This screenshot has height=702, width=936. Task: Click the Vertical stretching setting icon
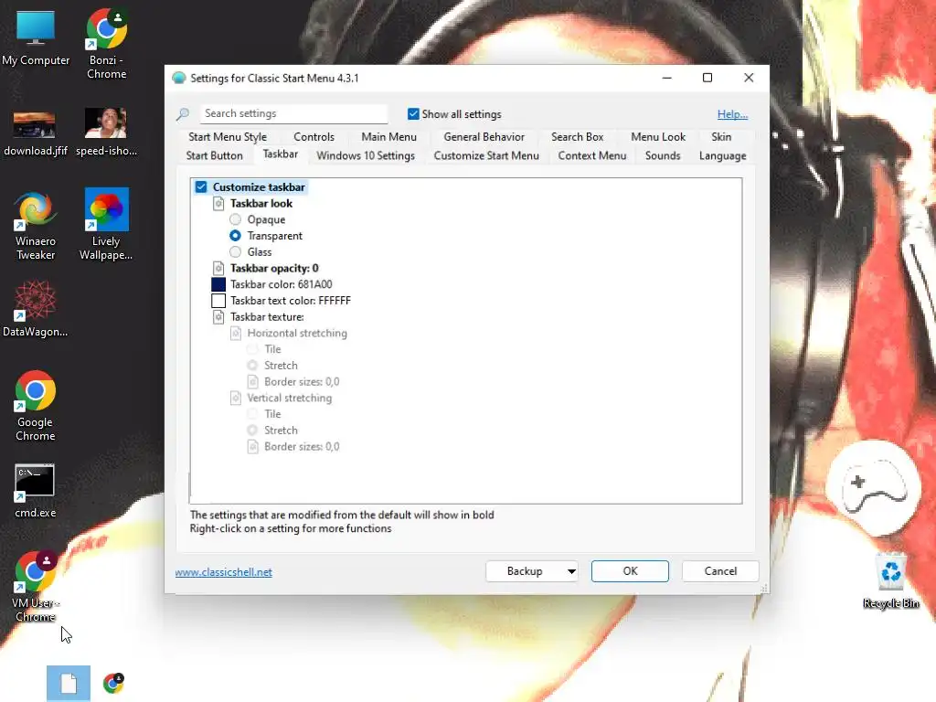pyautogui.click(x=236, y=398)
